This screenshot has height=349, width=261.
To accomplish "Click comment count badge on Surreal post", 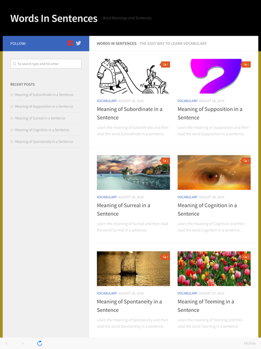I will 165,161.
